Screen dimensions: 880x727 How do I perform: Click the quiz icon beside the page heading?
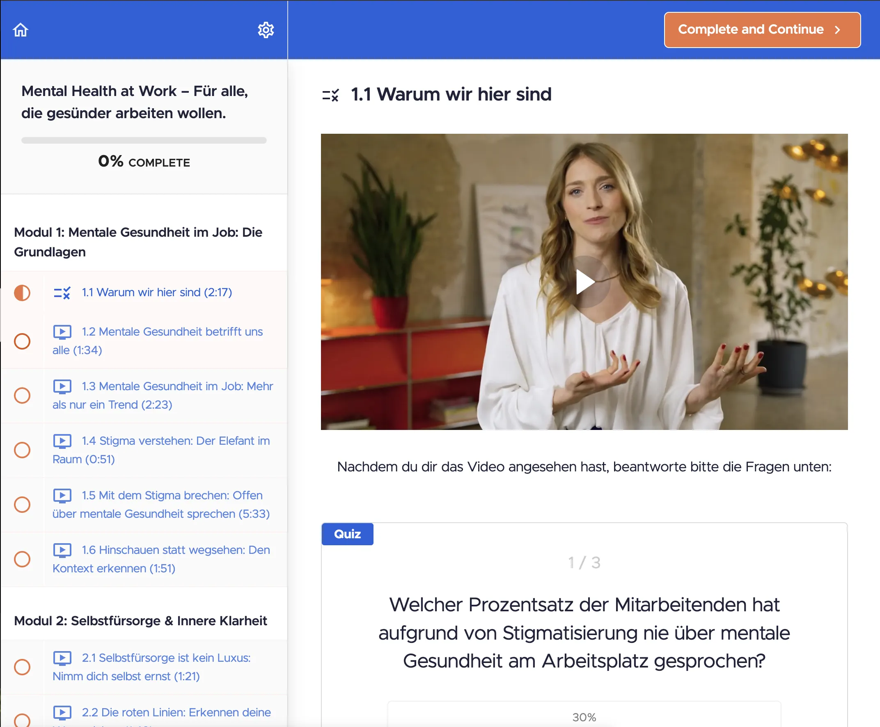[x=330, y=95]
